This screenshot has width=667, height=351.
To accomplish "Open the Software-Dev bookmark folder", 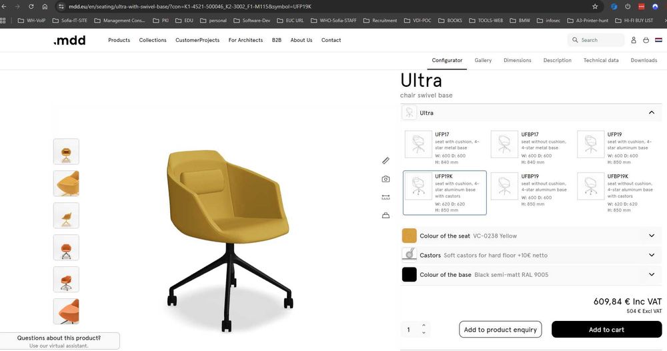I will [x=252, y=21].
